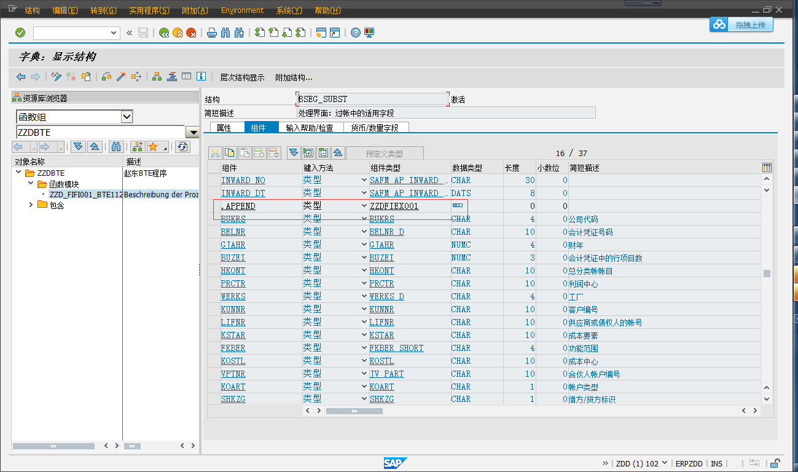798x472 pixels.
Task: Open the 函数组 object type dropdown
Action: pos(125,116)
